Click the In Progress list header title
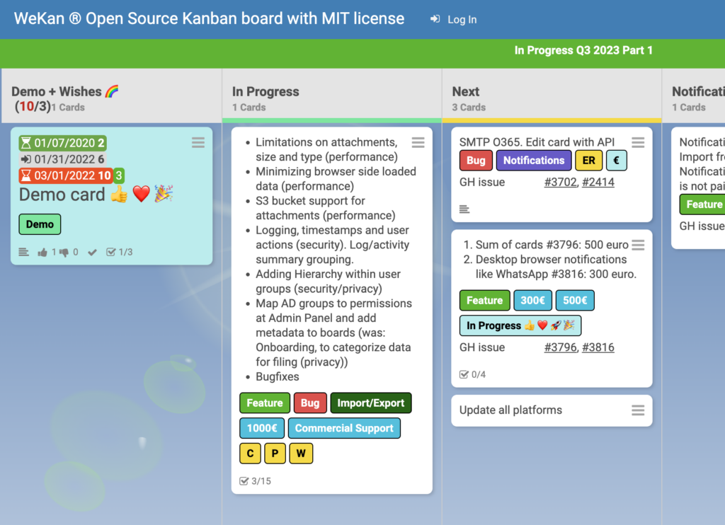This screenshot has height=525, width=725. point(266,91)
